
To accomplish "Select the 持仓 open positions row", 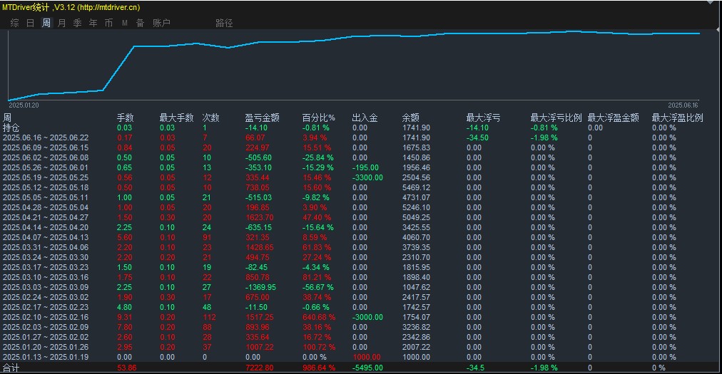I will 361,128.
